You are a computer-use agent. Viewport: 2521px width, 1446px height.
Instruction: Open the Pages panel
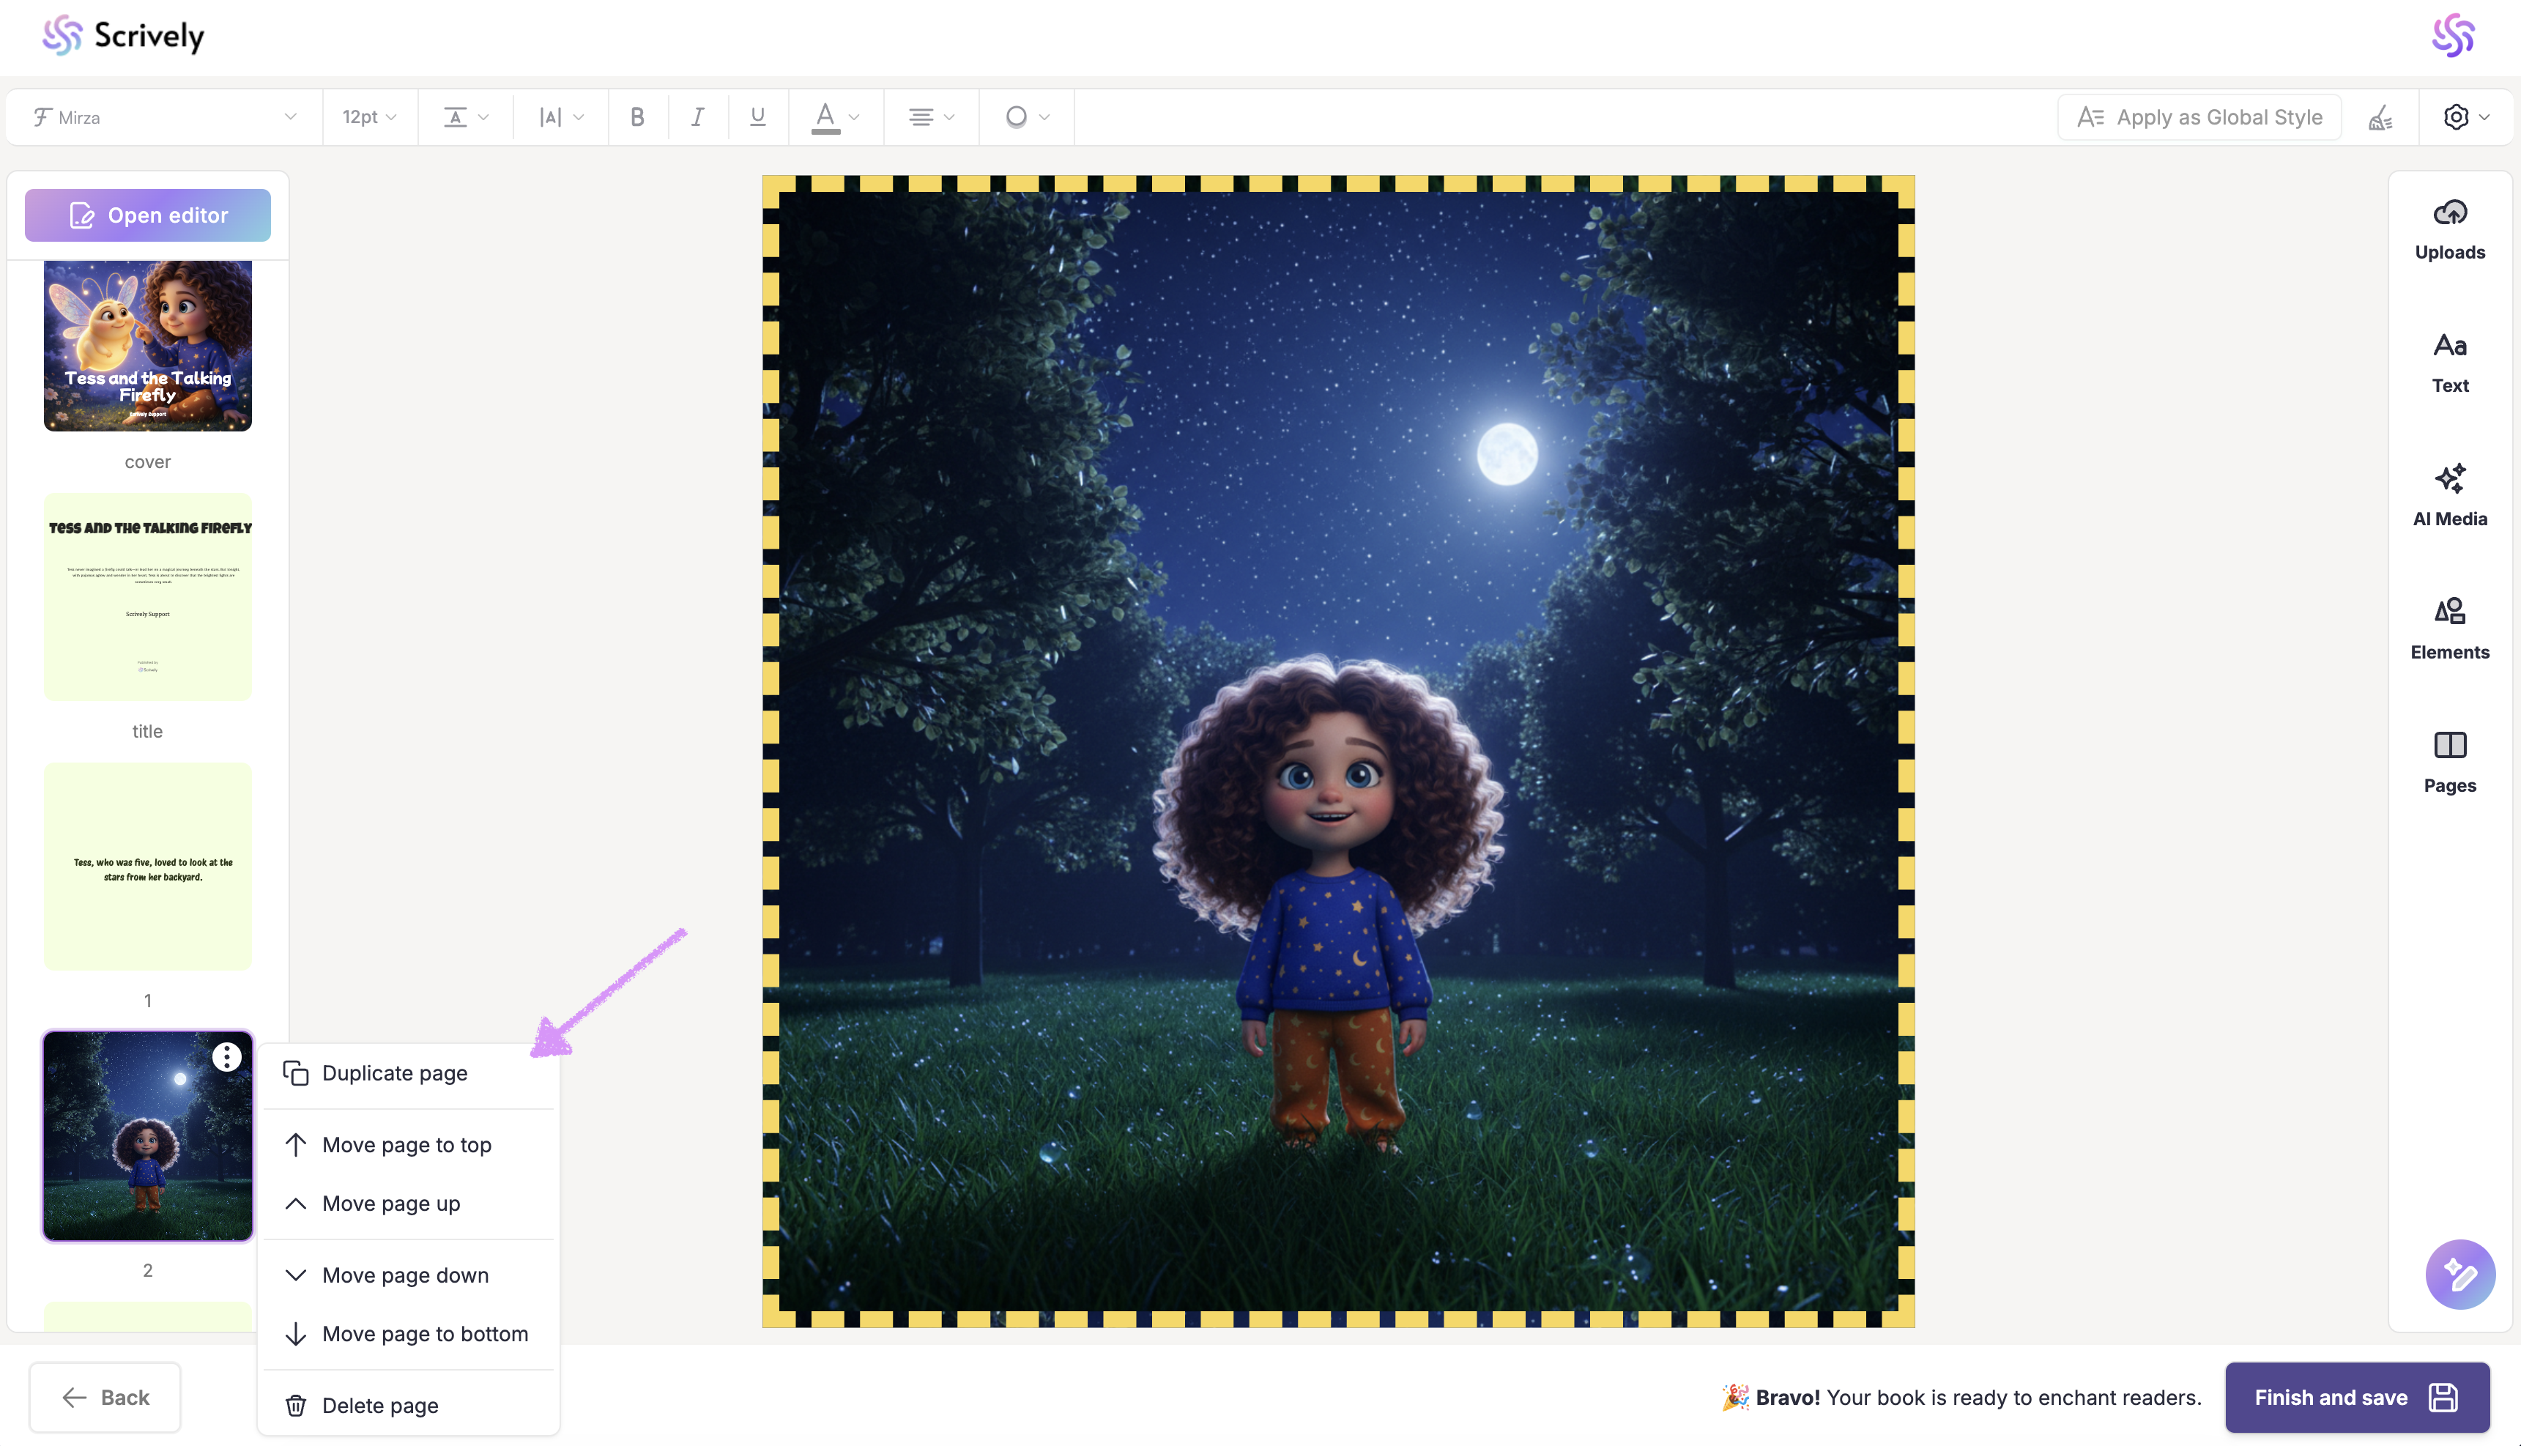(x=2448, y=762)
